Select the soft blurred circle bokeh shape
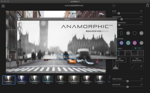The height and width of the screenshot is (93, 150). tap(141, 33)
